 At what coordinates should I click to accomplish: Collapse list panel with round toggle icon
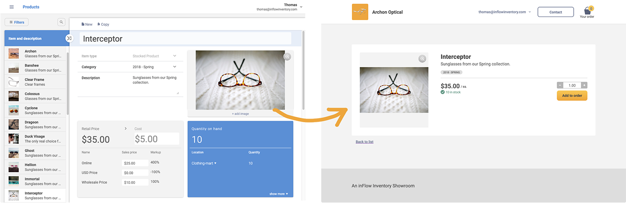point(69,38)
